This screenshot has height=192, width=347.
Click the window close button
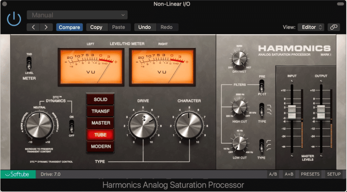(x=4, y=4)
